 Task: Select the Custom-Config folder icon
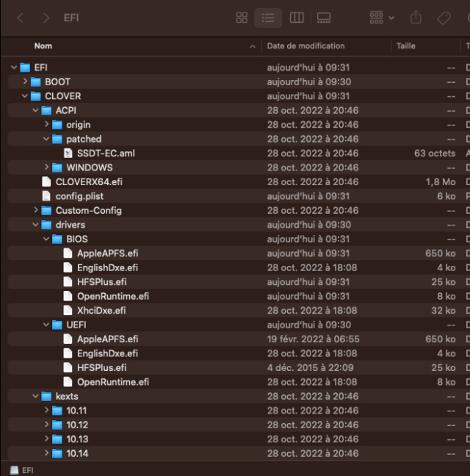pyautogui.click(x=46, y=210)
